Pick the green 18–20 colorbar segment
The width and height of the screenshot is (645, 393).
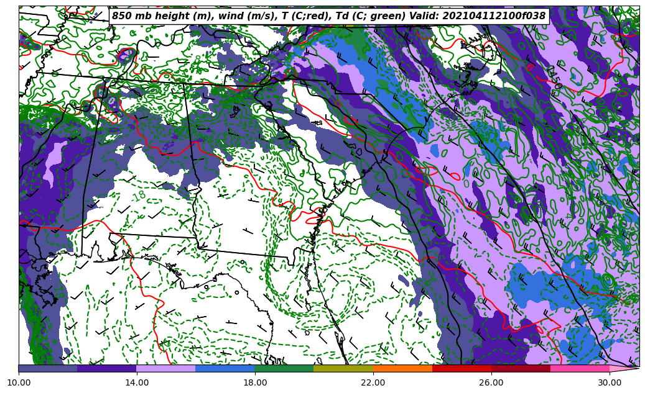(284, 368)
